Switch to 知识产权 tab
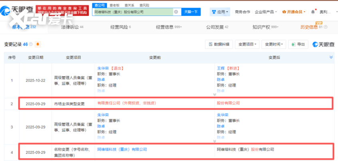Screen dimensions: 338x161 coord(265,27)
